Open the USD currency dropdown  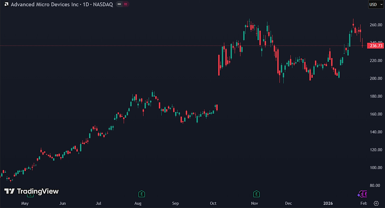[x=376, y=4]
